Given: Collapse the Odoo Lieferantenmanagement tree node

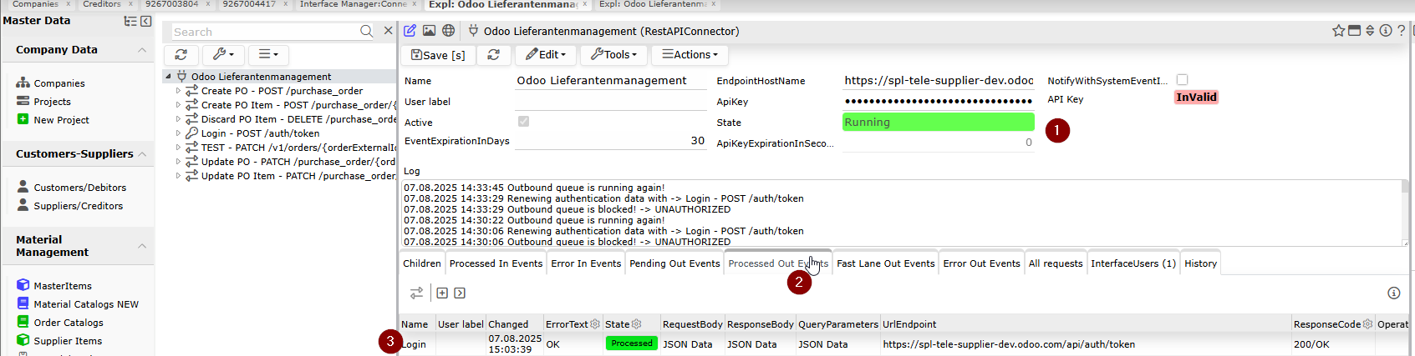Looking at the screenshot, I should point(168,77).
